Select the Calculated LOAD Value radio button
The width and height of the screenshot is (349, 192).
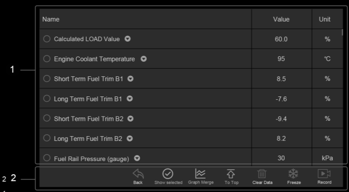47,39
